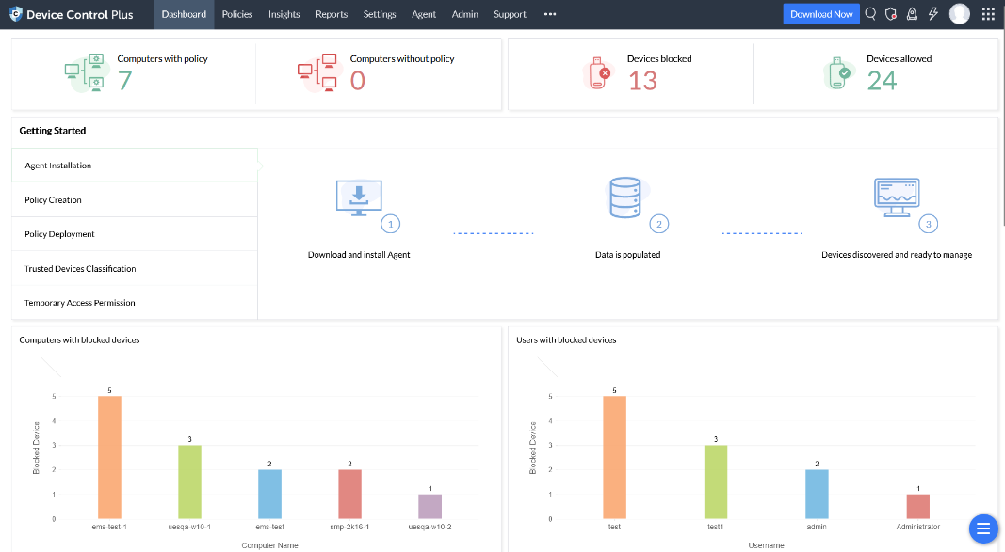Click the lightning bolt quick actions icon
The image size is (1005, 552).
(x=933, y=14)
